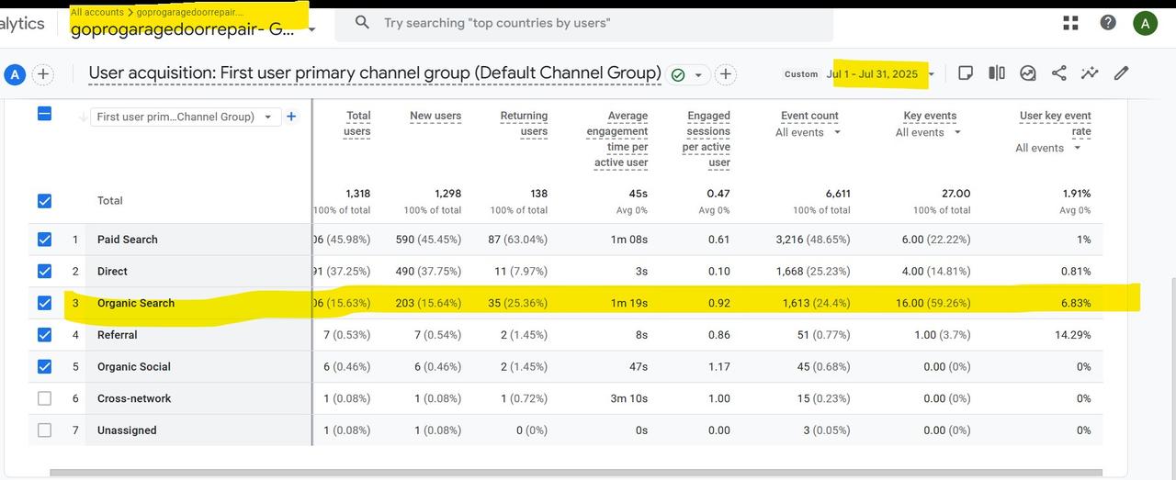Sort by Average engagement time column header

point(616,140)
